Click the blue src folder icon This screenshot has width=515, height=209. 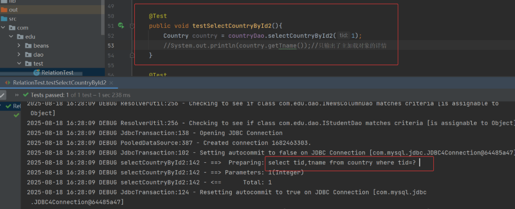click(4, 19)
